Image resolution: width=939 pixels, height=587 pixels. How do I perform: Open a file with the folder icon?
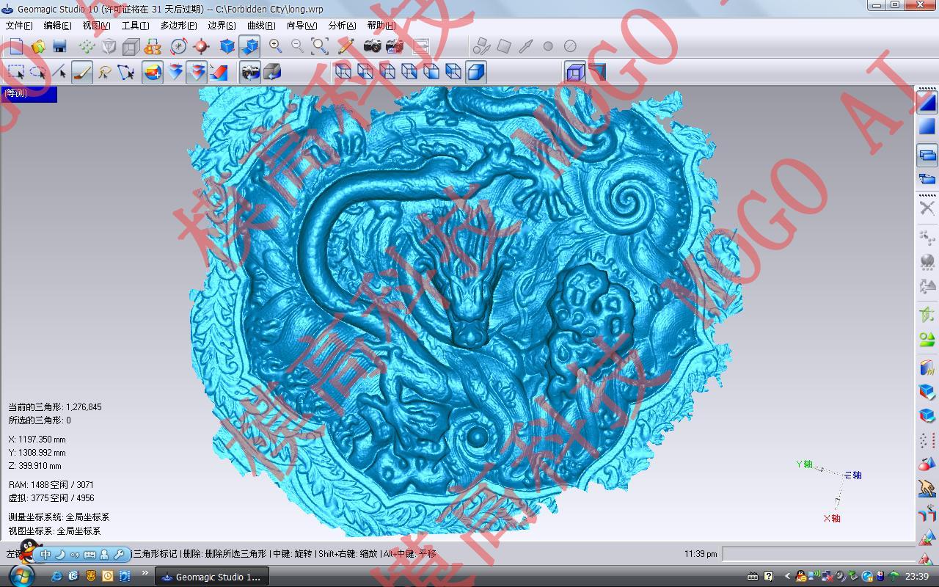click(38, 46)
